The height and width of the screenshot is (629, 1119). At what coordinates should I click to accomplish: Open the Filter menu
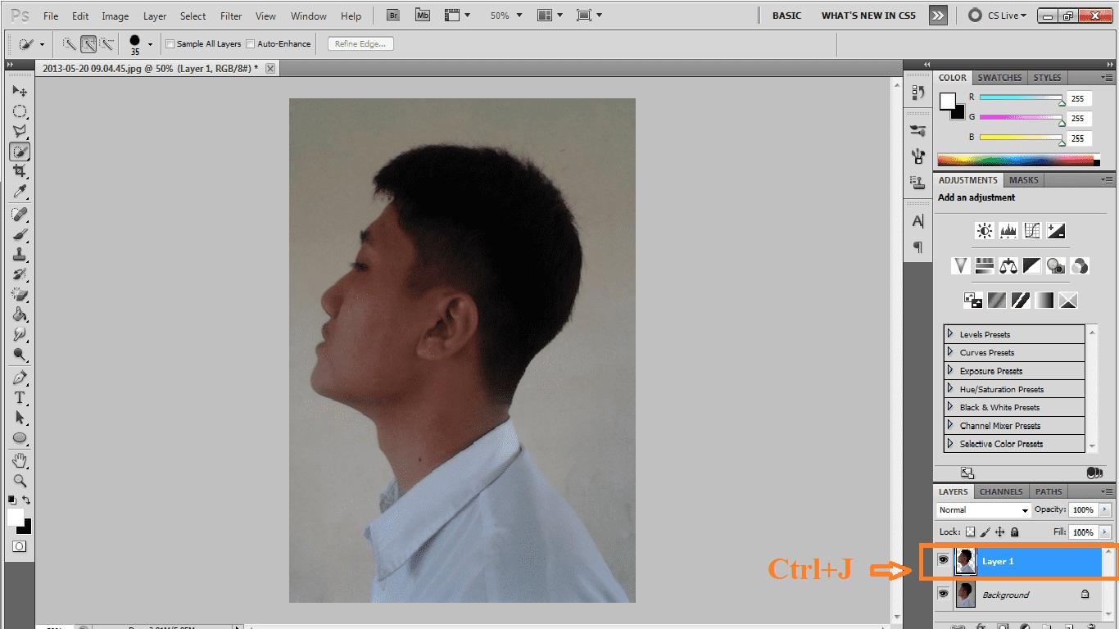(x=230, y=15)
